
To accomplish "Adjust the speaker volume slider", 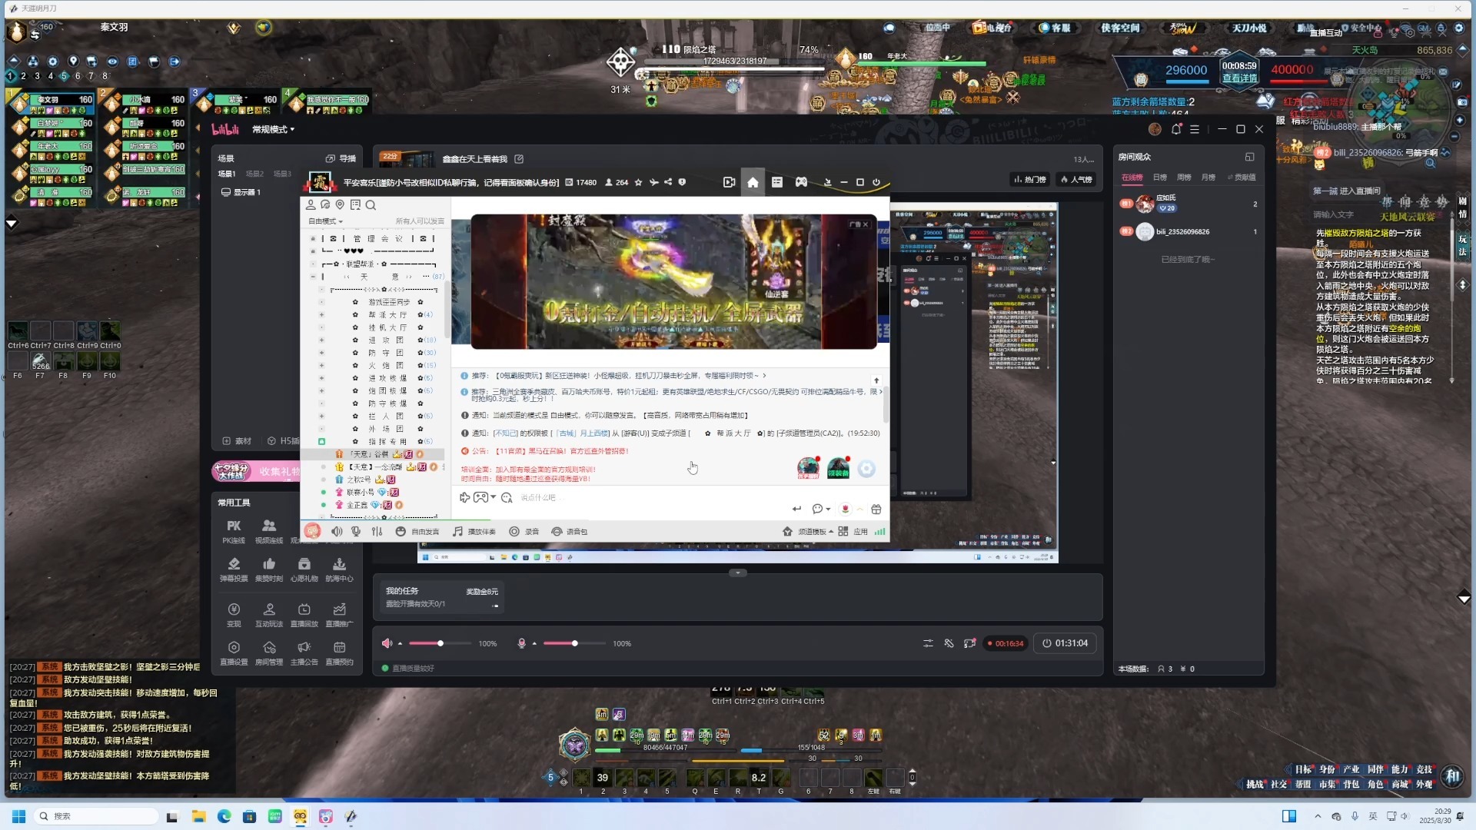I will 440,643.
